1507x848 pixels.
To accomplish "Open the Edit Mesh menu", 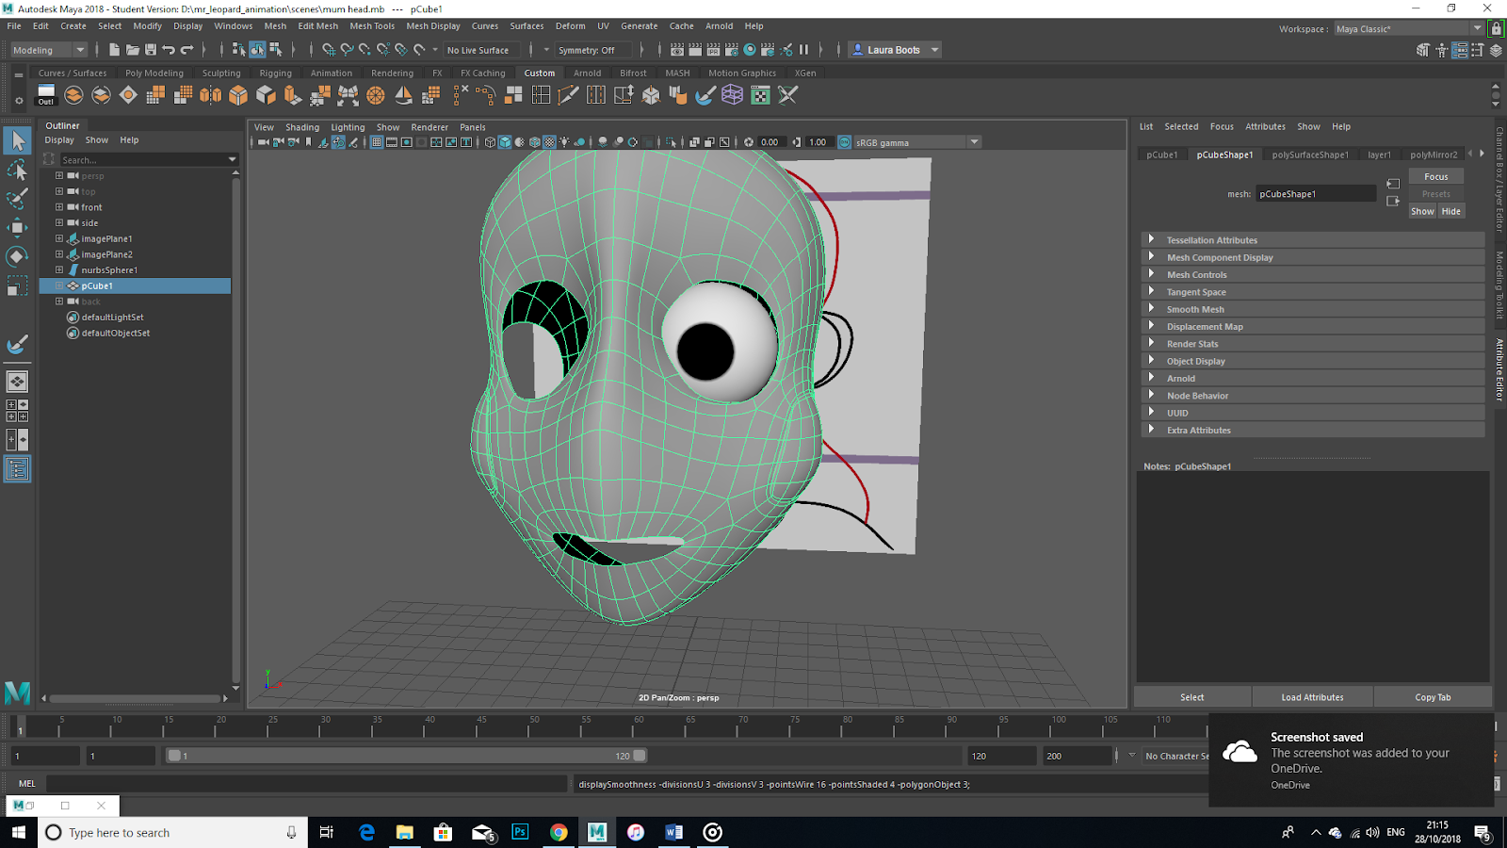I will (x=317, y=26).
